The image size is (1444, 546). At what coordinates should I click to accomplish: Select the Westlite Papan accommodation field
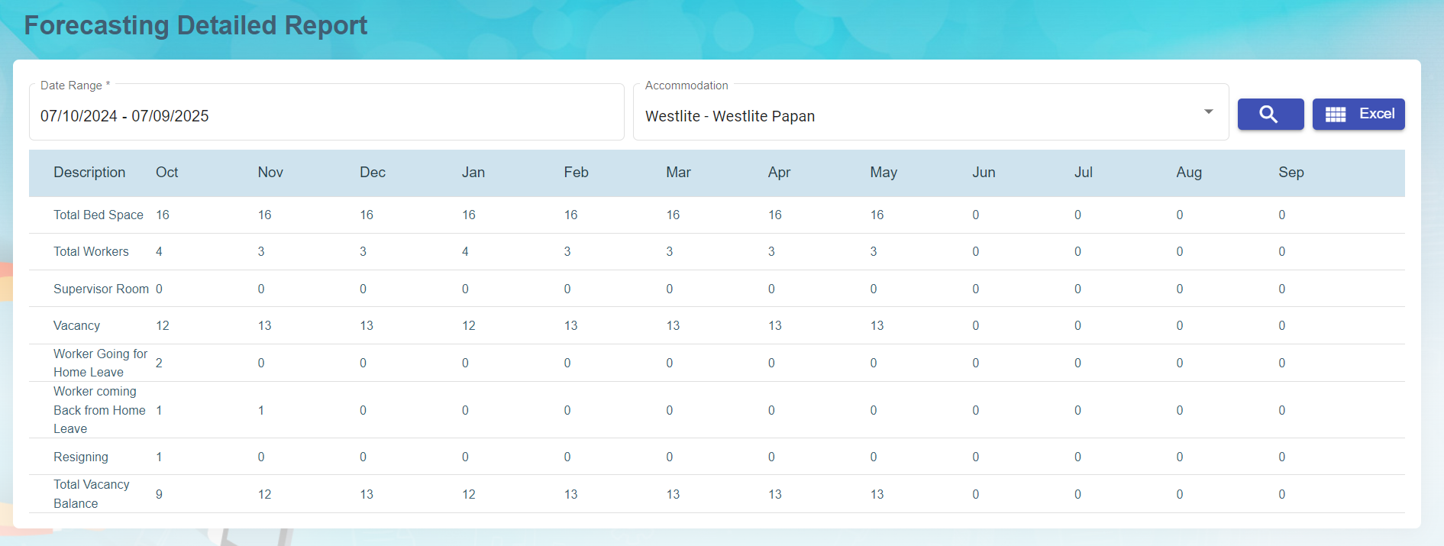916,116
